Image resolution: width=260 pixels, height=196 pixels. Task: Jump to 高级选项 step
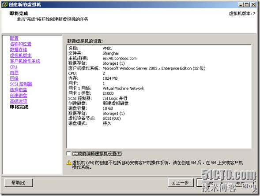[19, 101]
